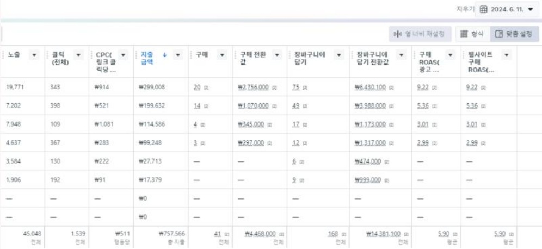
Task: Click purchase count 20 link
Action: [198, 88]
